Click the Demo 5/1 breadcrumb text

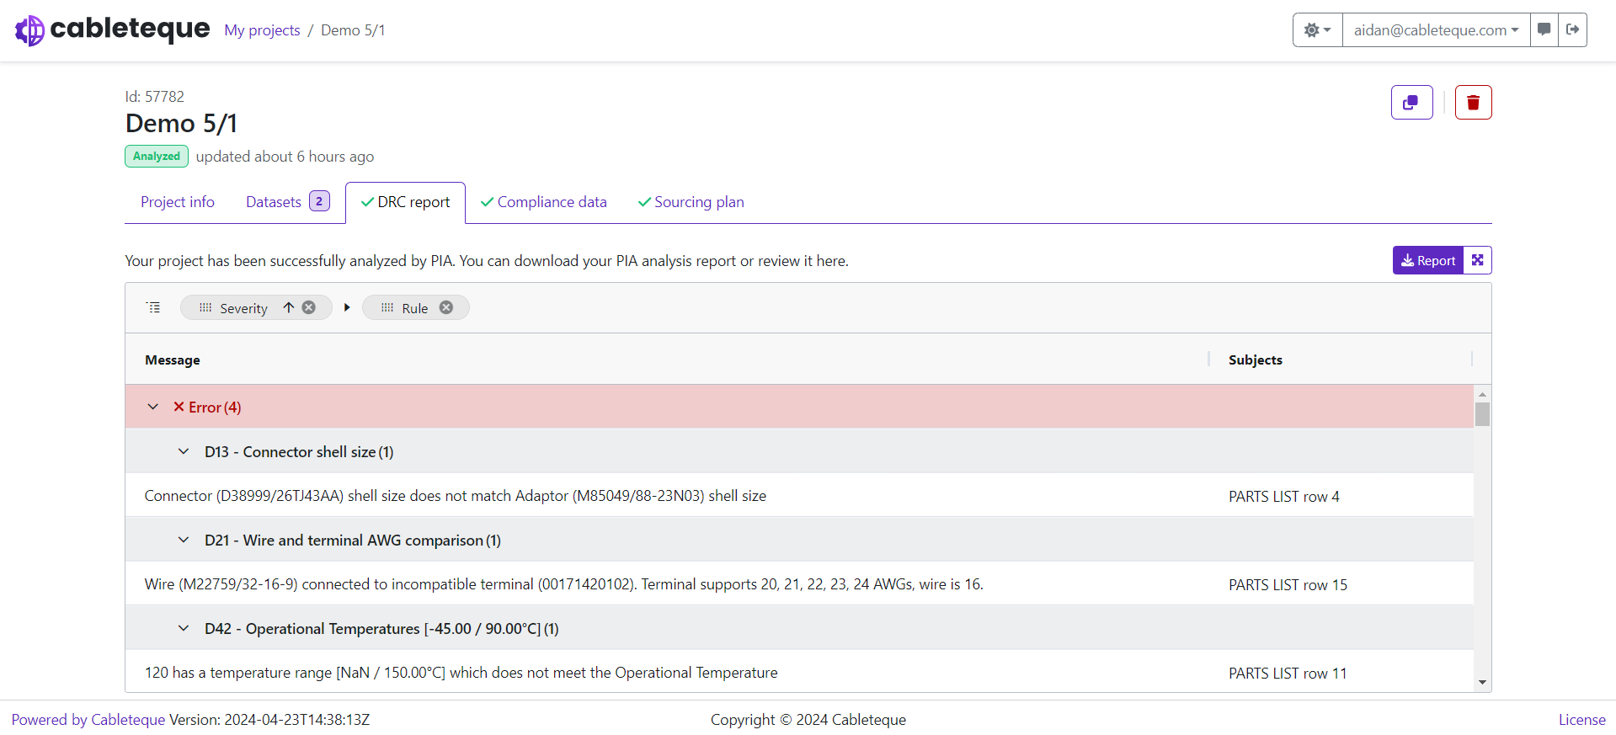[x=353, y=30]
